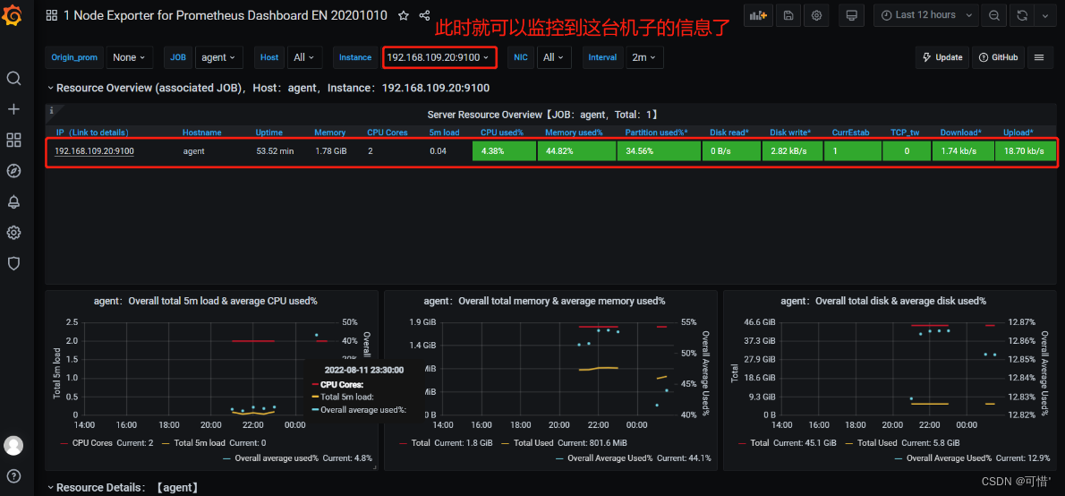Sort table by TCP_tw column
This screenshot has height=496, width=1065.
click(x=905, y=133)
